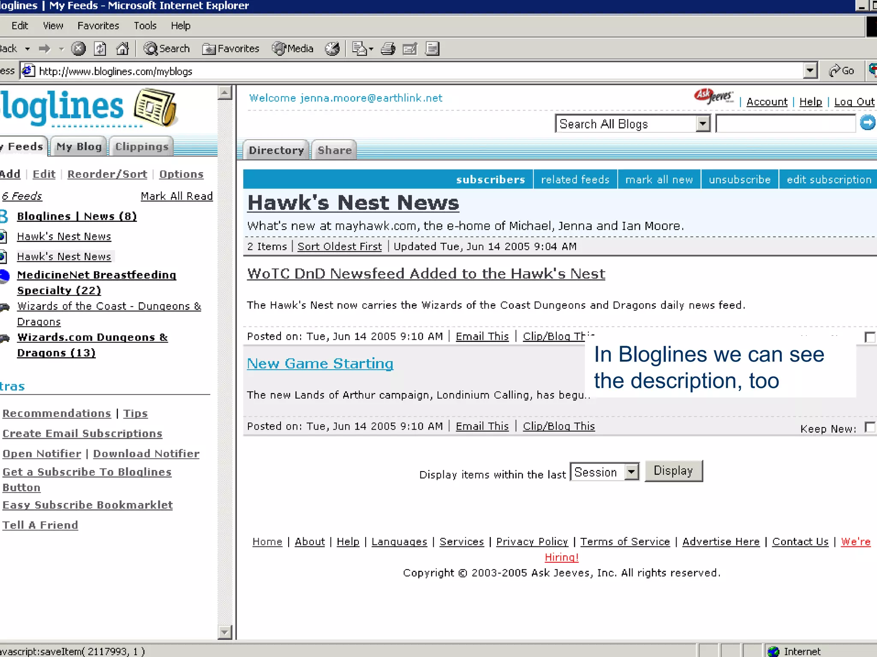
Task: Open the Tools menu
Action: click(x=145, y=26)
